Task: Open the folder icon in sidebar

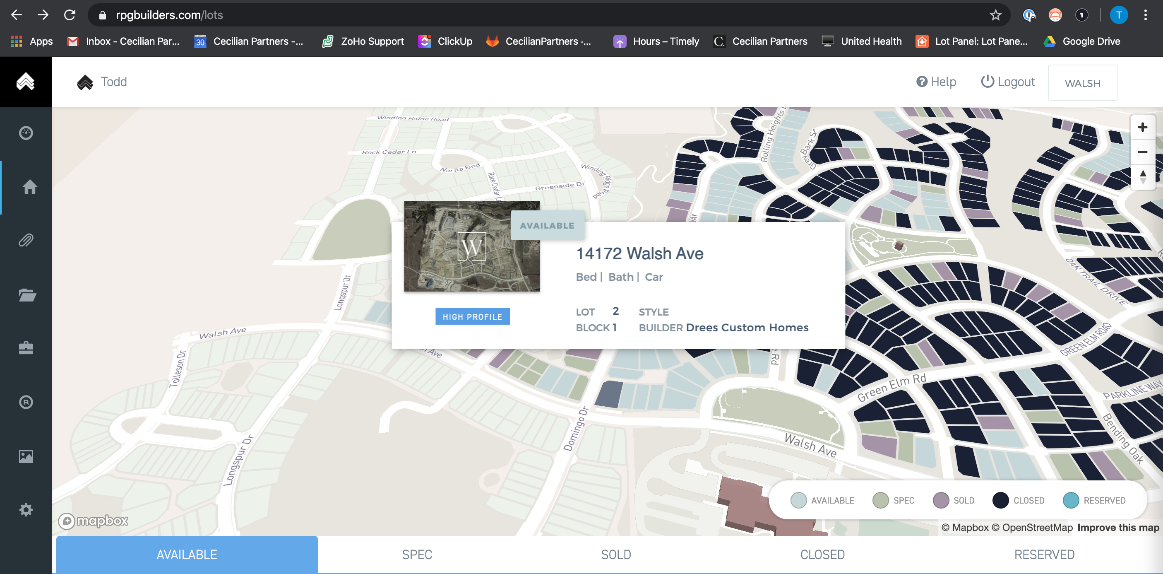Action: [x=26, y=294]
